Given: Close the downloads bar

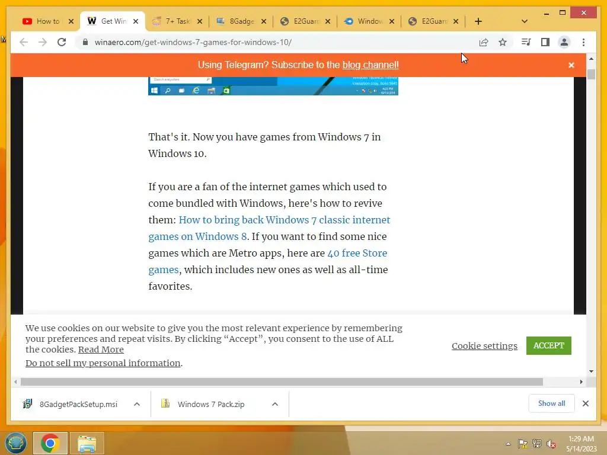Looking at the screenshot, I should [585, 403].
